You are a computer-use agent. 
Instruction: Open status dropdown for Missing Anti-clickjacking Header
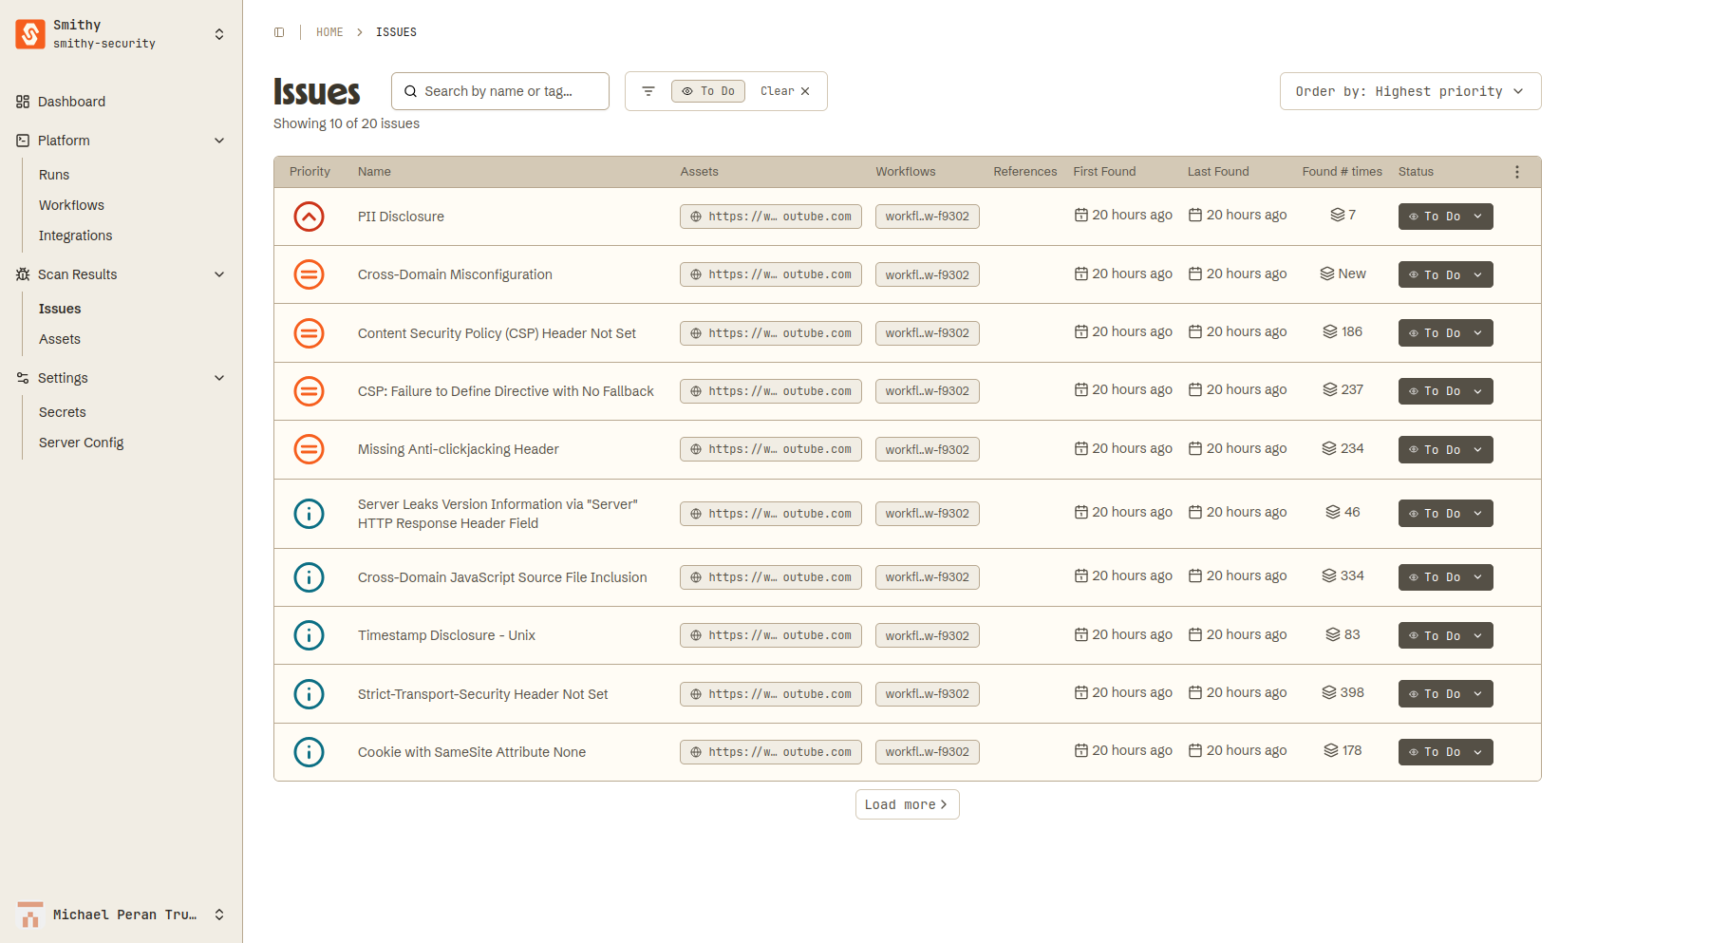tap(1445, 449)
